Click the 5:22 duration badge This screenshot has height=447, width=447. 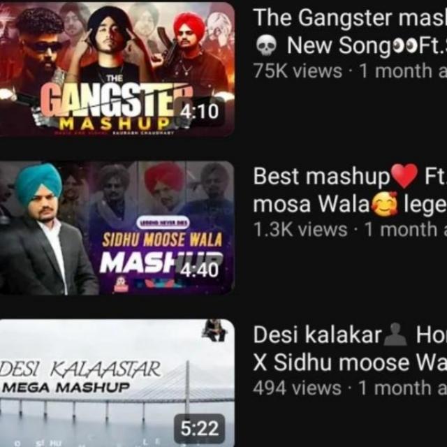coord(199,428)
